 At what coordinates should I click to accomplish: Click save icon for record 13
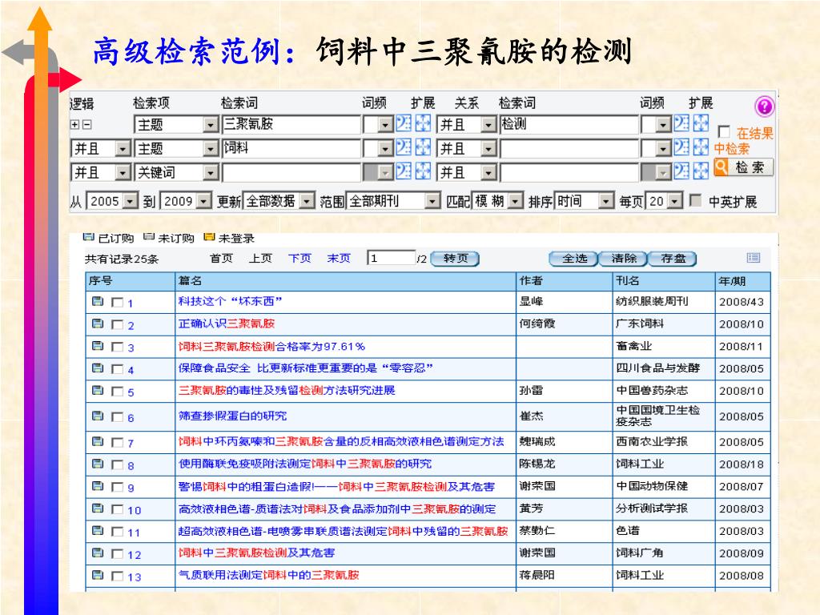98,575
